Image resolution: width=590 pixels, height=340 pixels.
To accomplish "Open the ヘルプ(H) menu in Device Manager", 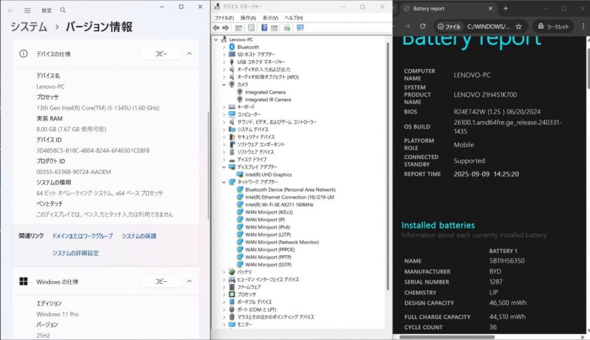I will tap(293, 18).
